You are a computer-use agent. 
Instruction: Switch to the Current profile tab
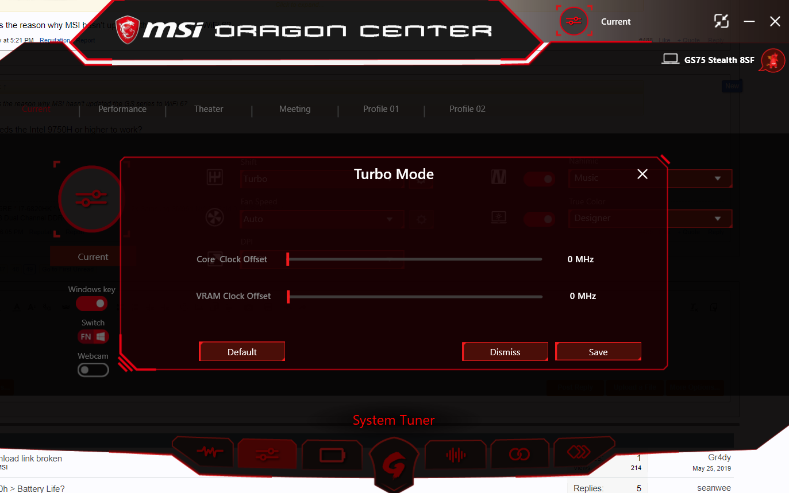(36, 108)
